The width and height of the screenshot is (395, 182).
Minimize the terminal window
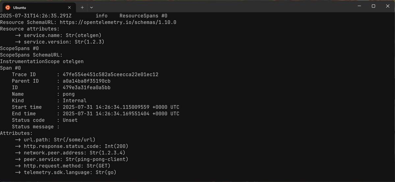click(358, 6)
